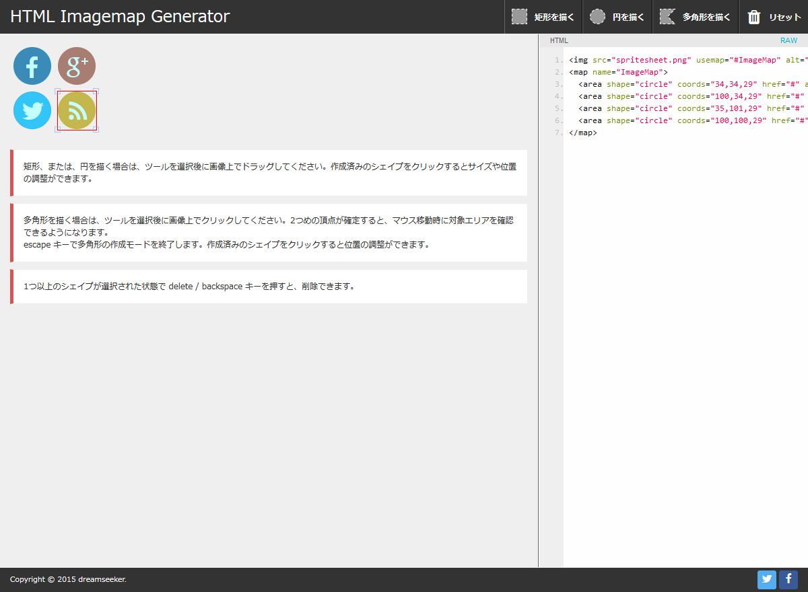Click bottom-right resize handle of RSS selection
Image resolution: width=808 pixels, height=592 pixels.
tap(96, 129)
